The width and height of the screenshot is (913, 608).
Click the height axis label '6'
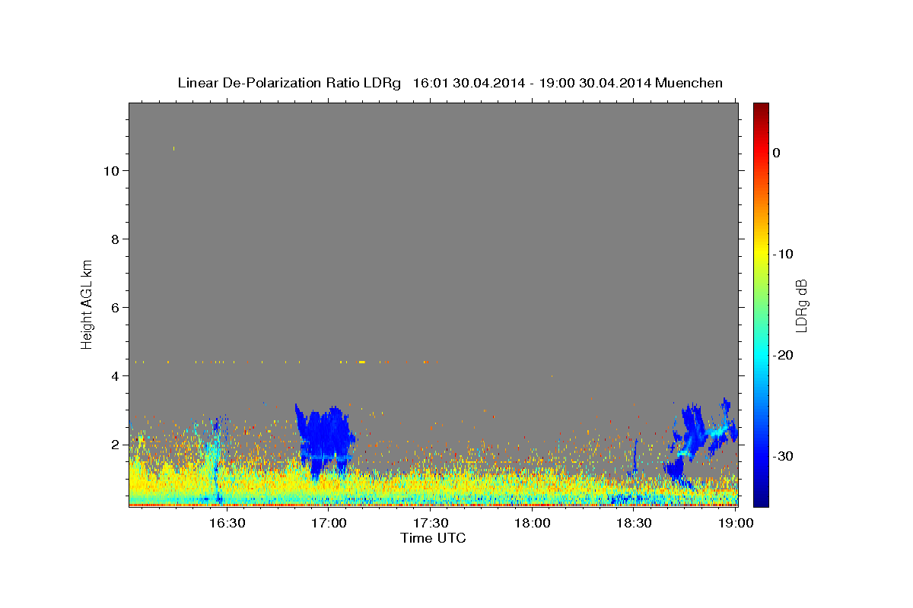115,308
